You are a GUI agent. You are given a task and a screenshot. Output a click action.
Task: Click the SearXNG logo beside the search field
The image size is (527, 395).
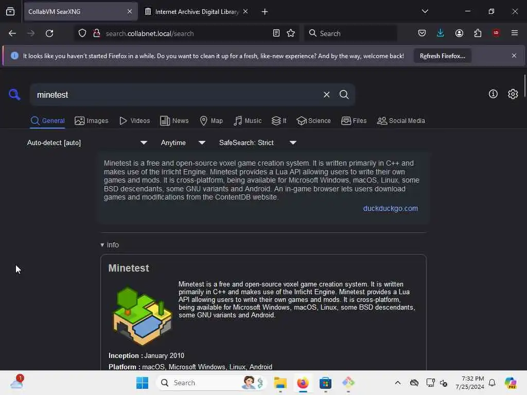(14, 95)
